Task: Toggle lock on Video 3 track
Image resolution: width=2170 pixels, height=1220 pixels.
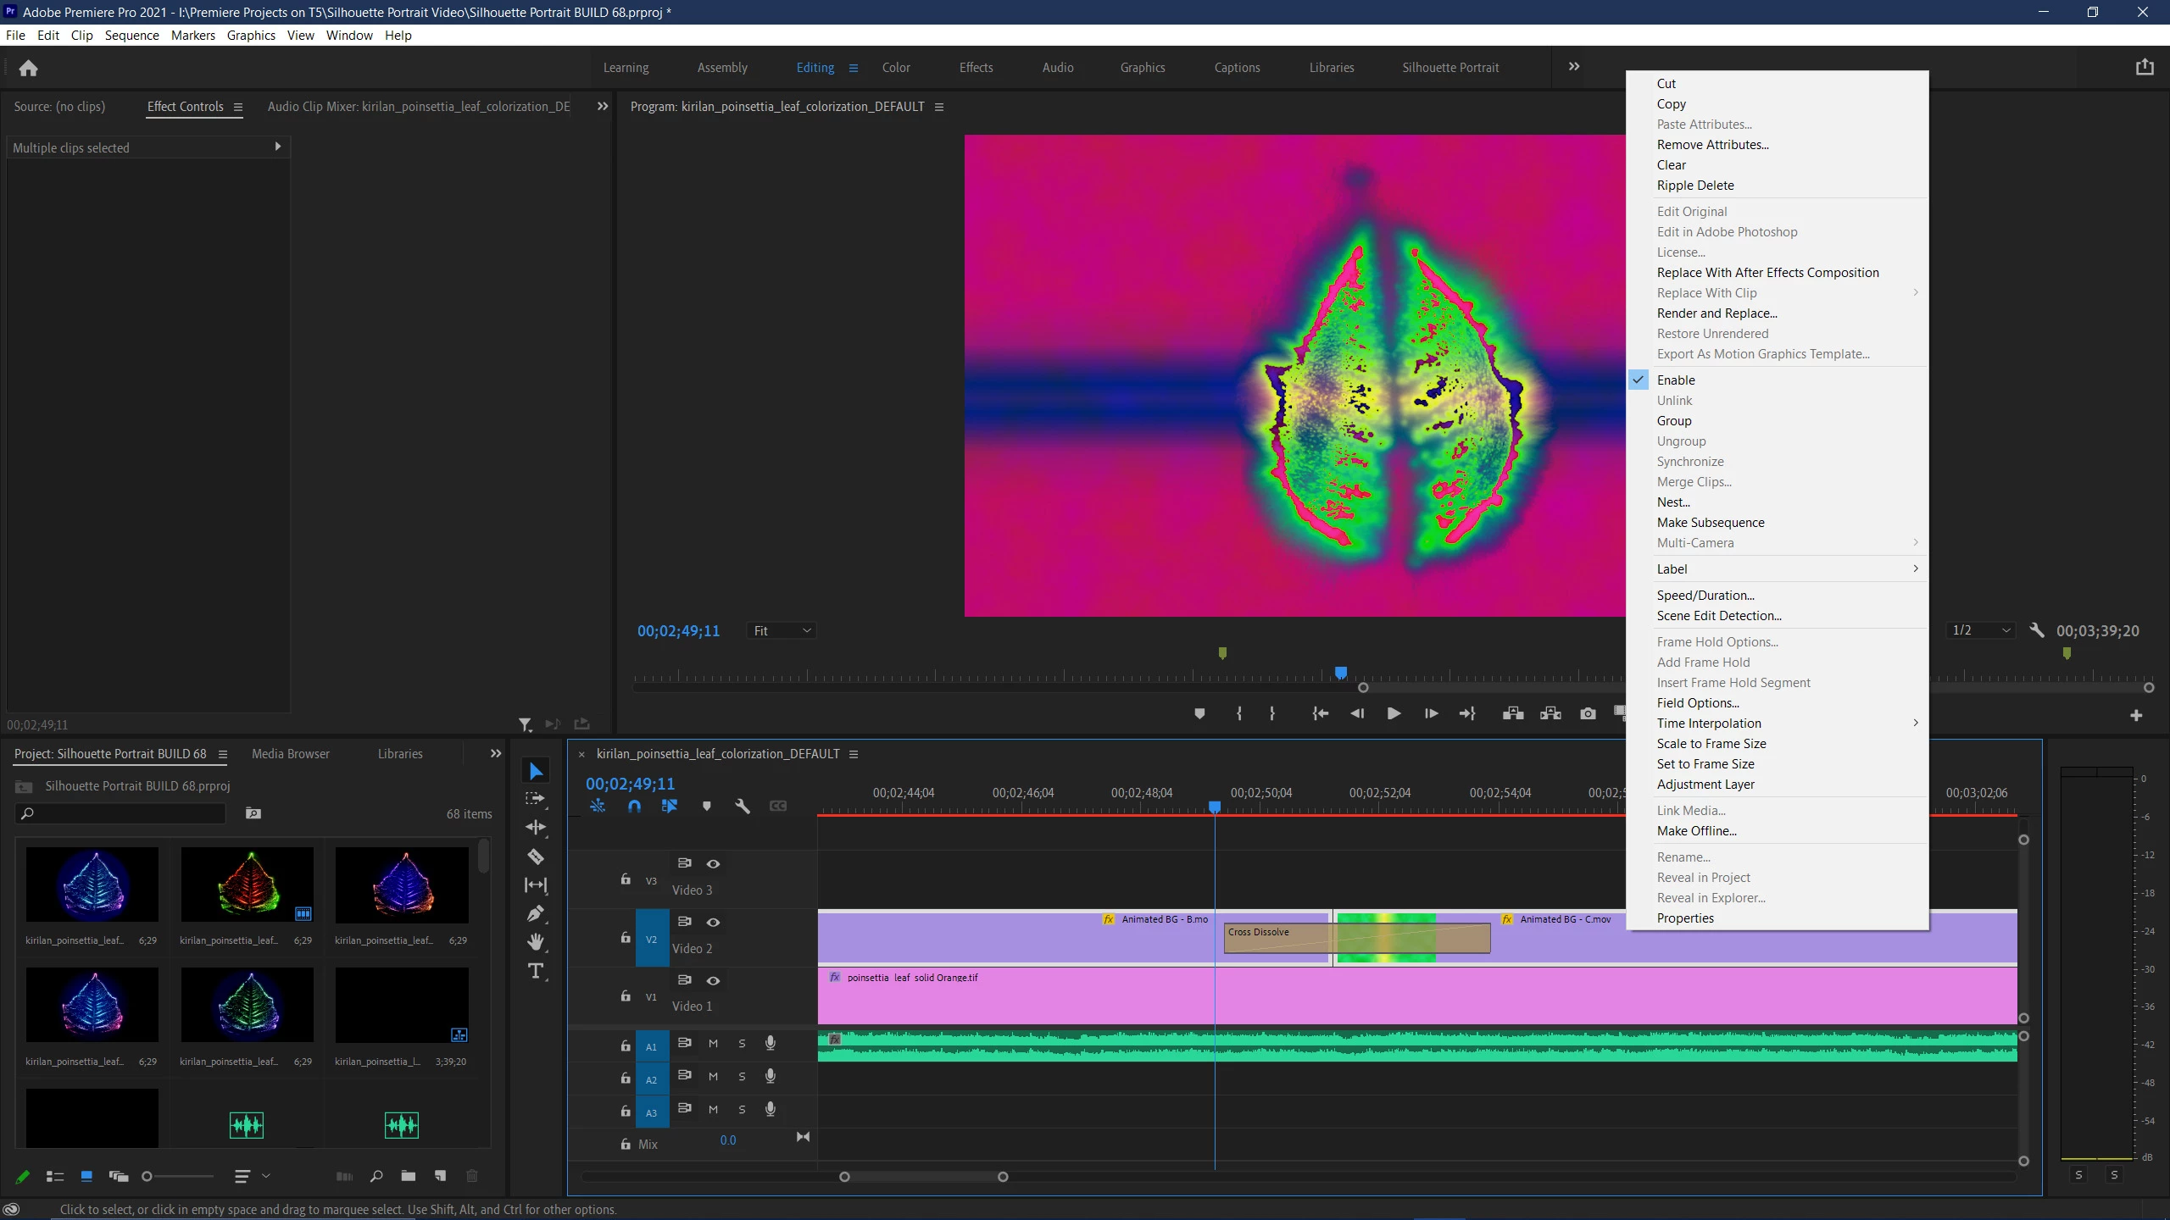Action: tap(626, 879)
